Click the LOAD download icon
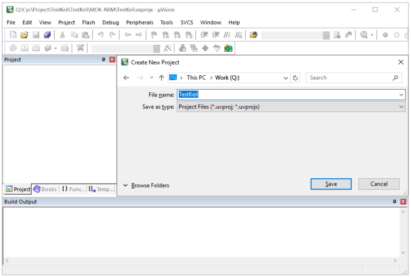411x277 pixels. click(x=80, y=48)
